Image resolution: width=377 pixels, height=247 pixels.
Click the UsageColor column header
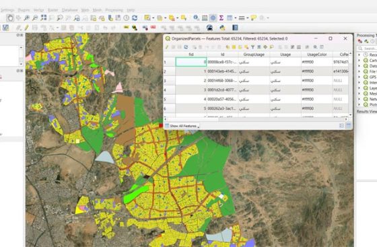click(316, 55)
